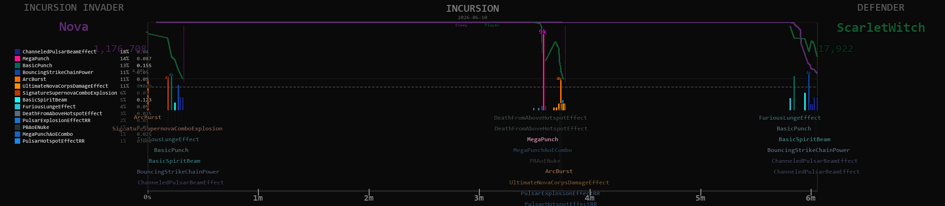Click the ChanneledPulsarBeamEffect legend color swatch

(17, 51)
